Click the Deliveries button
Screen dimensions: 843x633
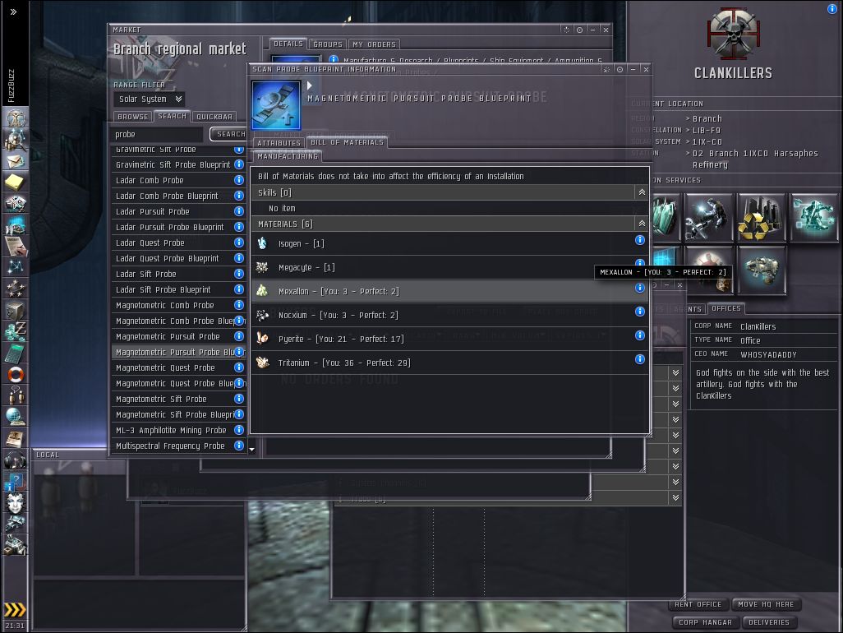769,622
